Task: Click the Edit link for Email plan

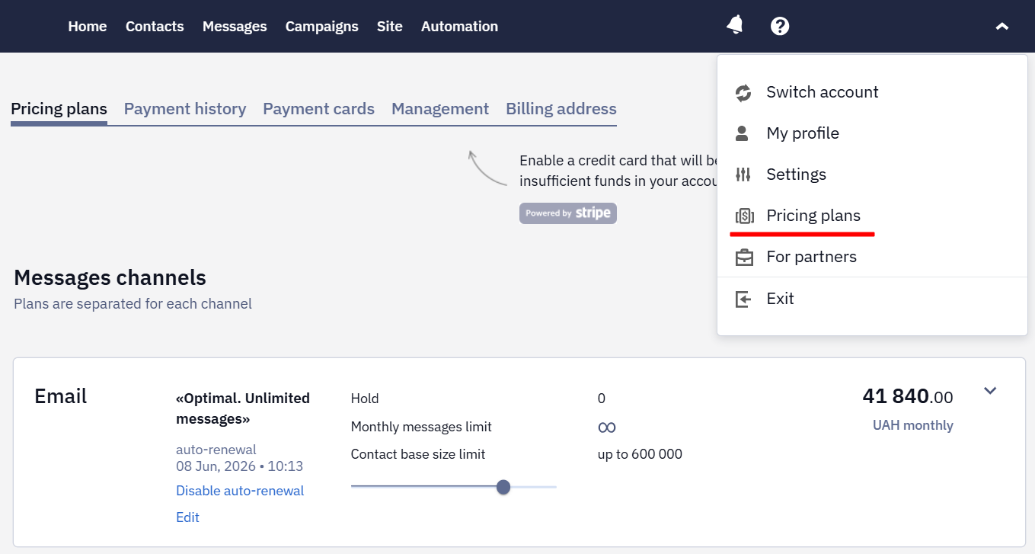Action: click(187, 517)
